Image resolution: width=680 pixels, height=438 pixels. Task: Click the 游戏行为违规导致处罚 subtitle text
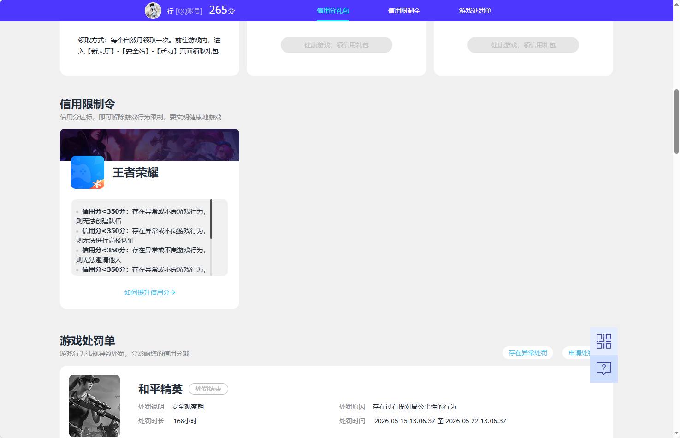point(124,354)
